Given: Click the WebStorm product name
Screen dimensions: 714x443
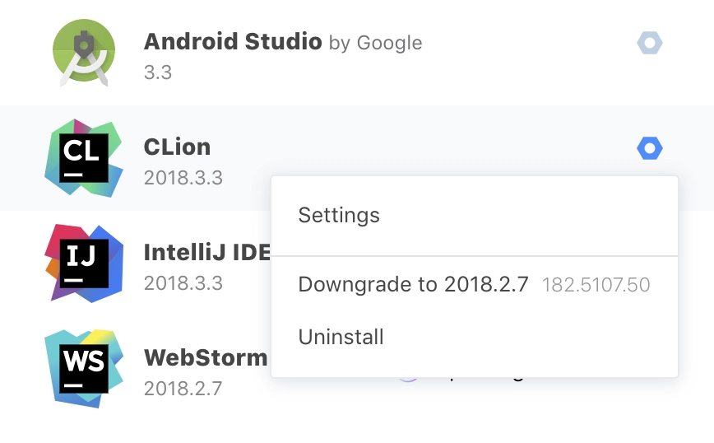Looking at the screenshot, I should coord(206,357).
